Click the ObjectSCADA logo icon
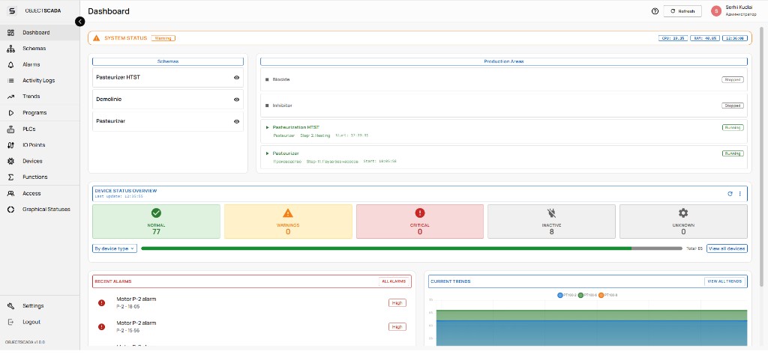768x354 pixels. (12, 10)
